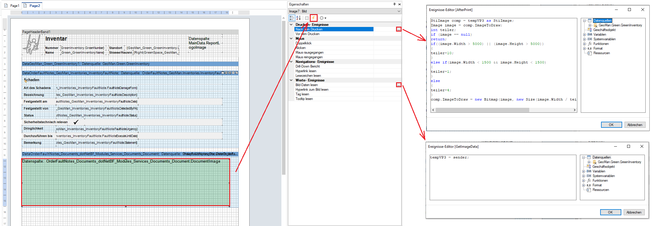Click inside the AfterPrint code editor
652x226 pixels.
(504, 63)
